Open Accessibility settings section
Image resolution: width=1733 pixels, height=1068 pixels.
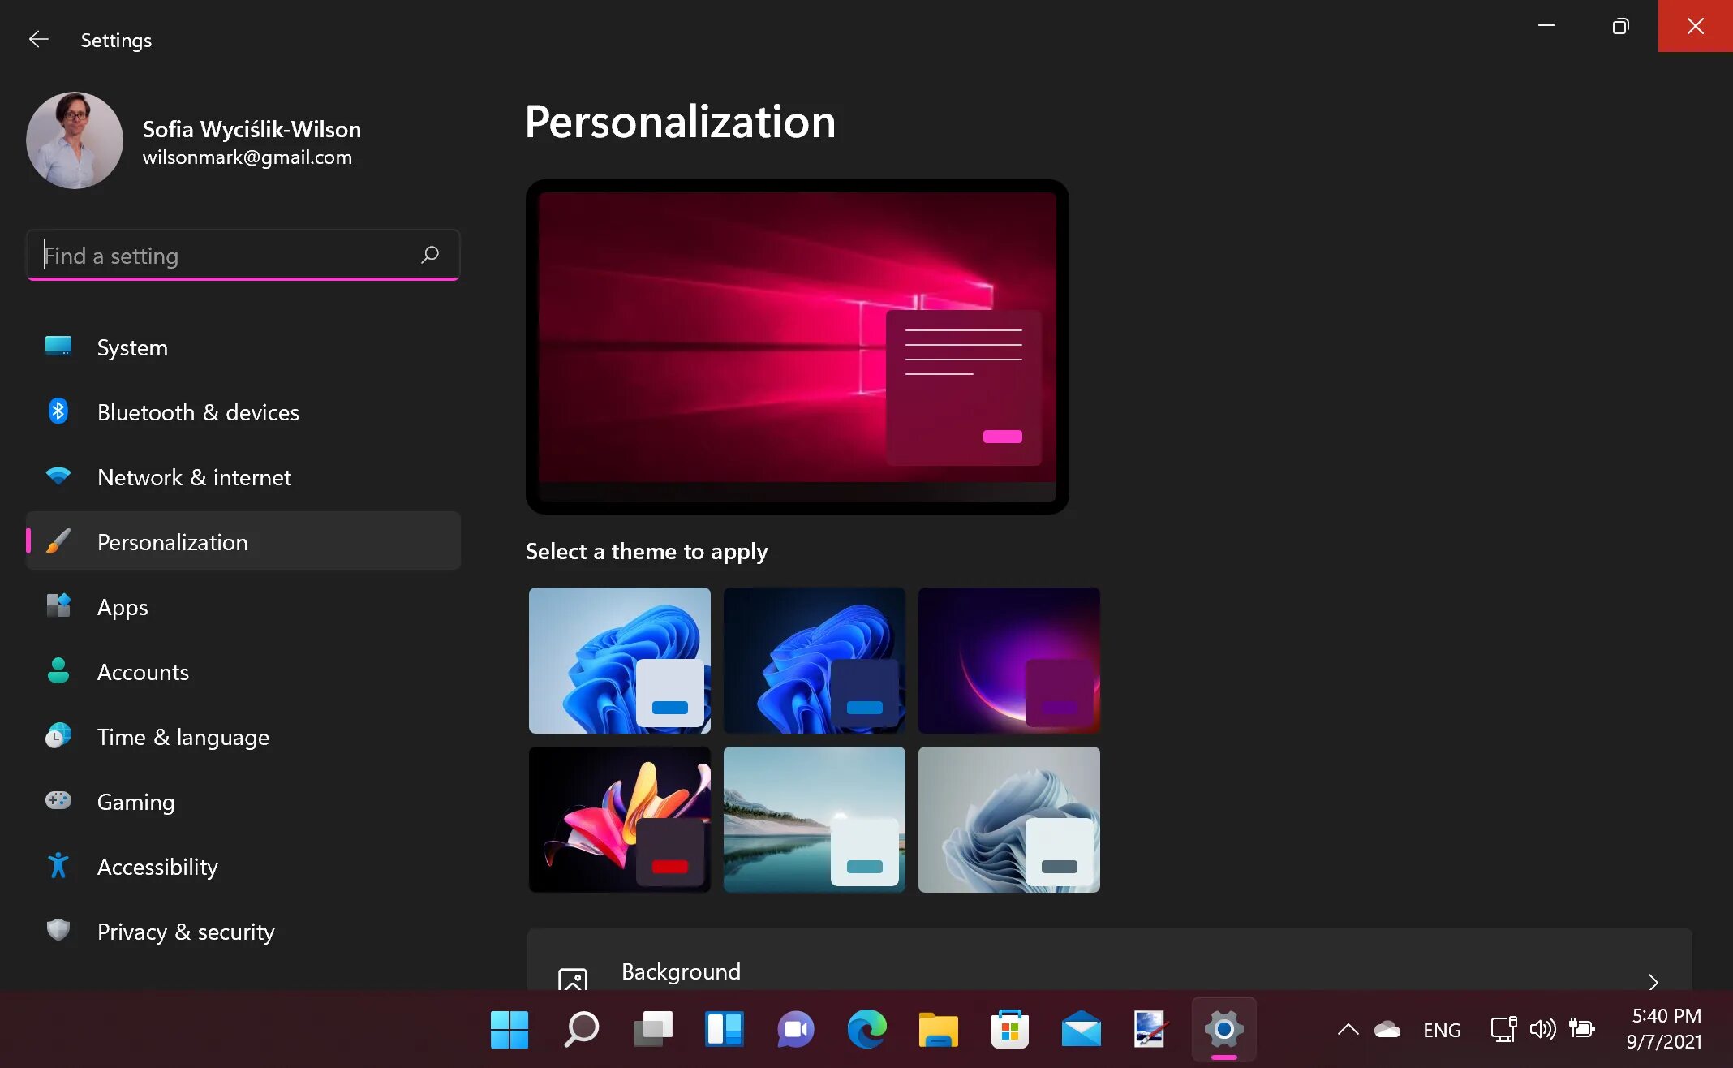tap(157, 866)
